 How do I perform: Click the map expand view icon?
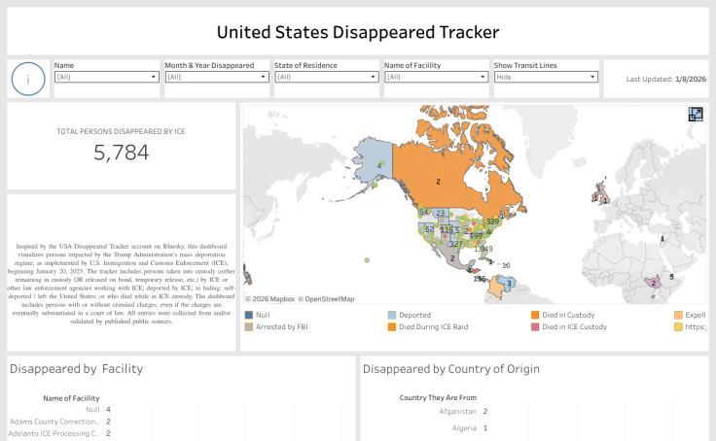[696, 115]
